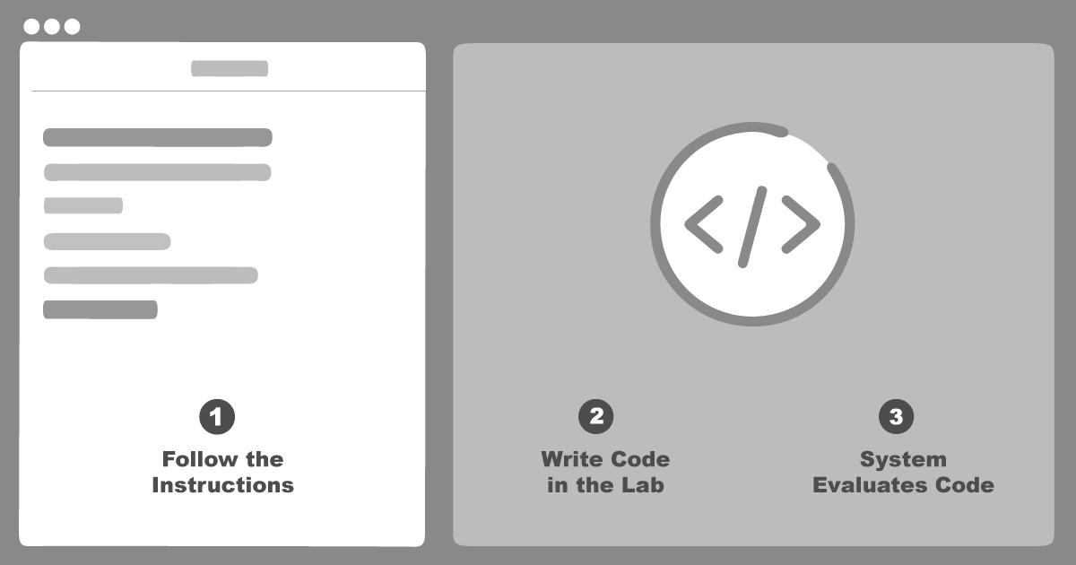Click the right angle bracket symbol
1076x565 pixels.
[801, 222]
